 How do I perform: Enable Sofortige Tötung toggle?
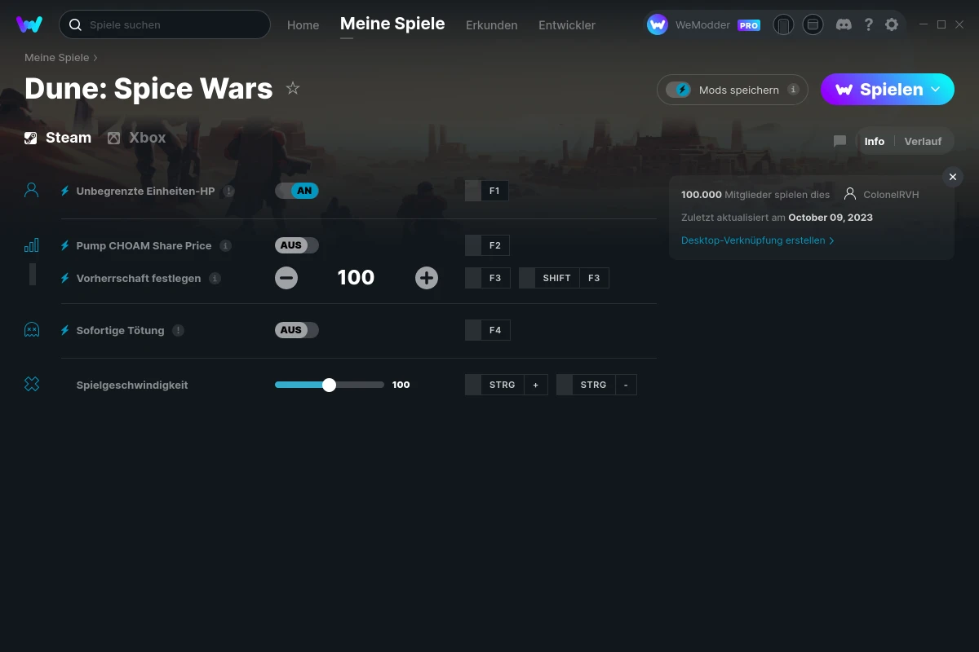(x=297, y=330)
